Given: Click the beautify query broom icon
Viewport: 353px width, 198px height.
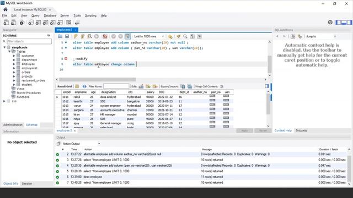Looking at the screenshot, I should coord(178,36).
